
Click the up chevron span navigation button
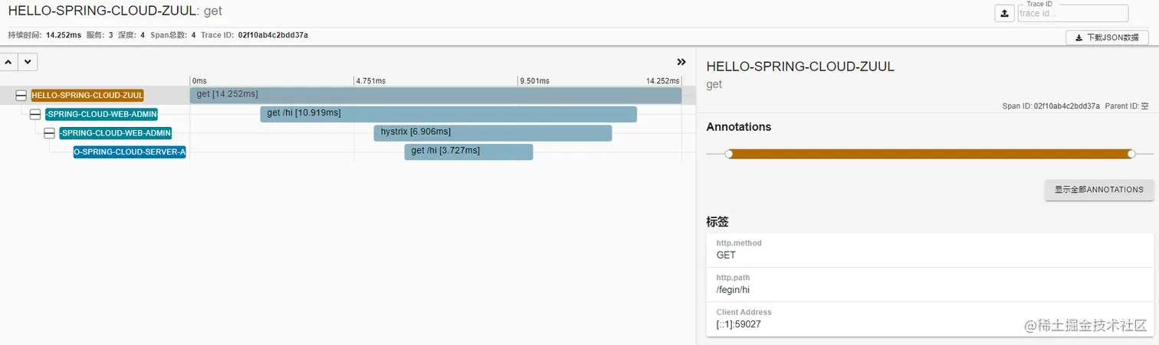point(8,62)
